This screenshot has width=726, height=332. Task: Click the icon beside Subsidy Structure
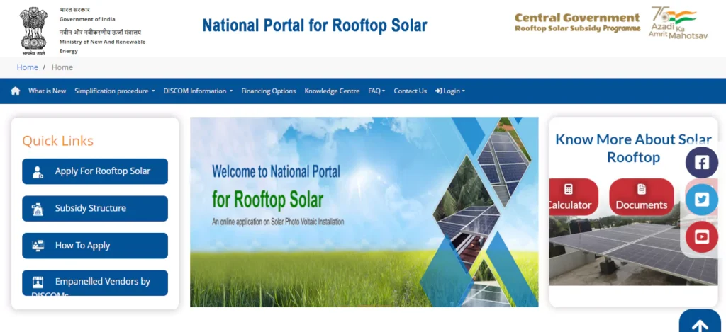pos(38,209)
